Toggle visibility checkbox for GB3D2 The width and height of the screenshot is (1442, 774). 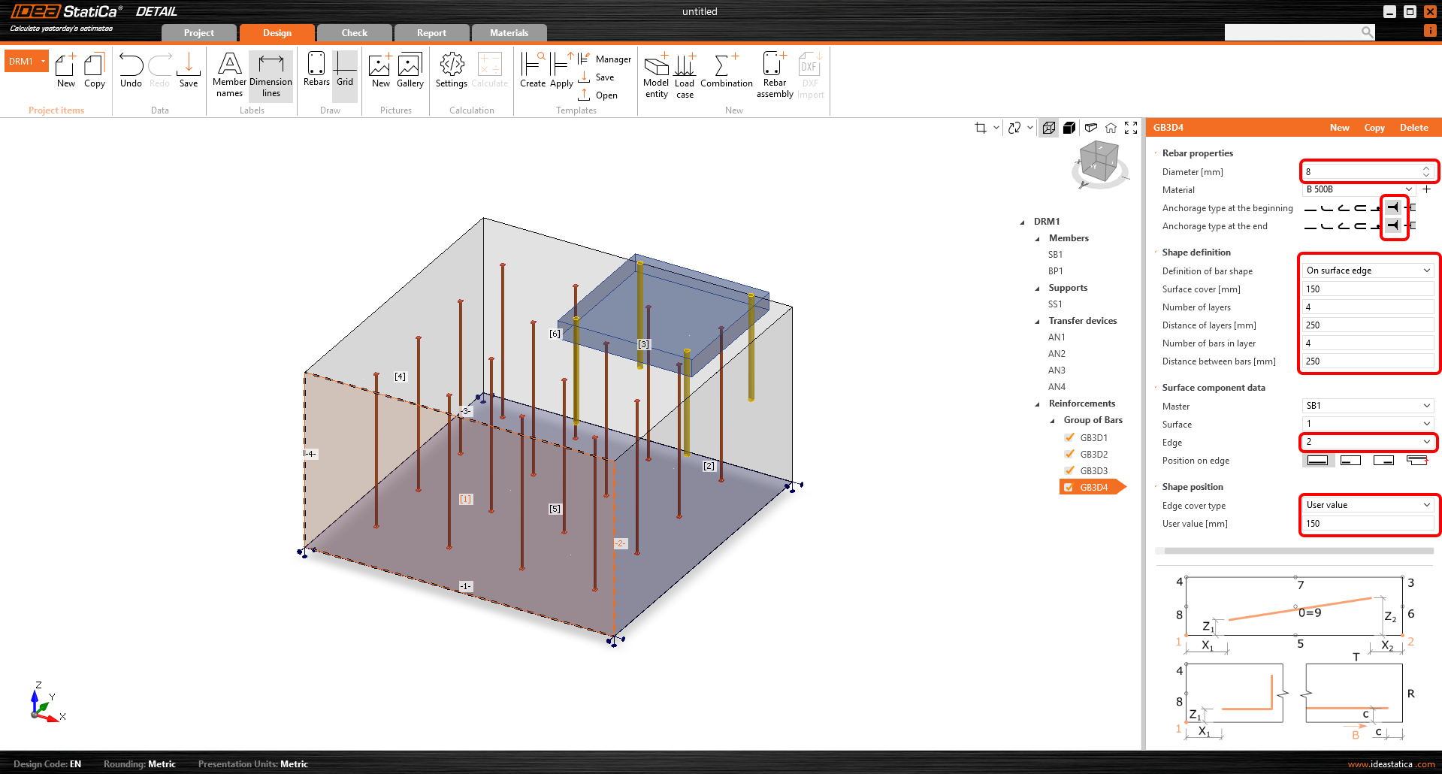1069,455
